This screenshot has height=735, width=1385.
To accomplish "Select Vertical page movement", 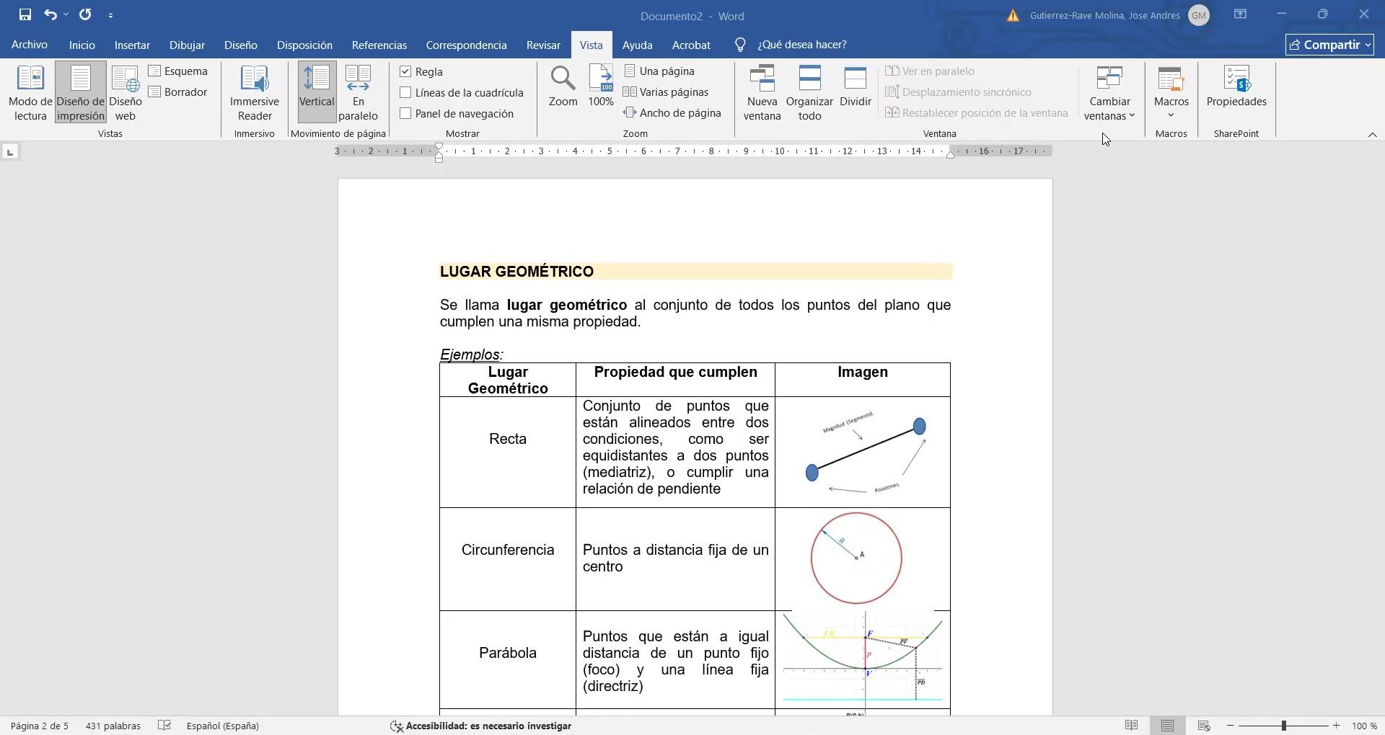I will click(317, 93).
